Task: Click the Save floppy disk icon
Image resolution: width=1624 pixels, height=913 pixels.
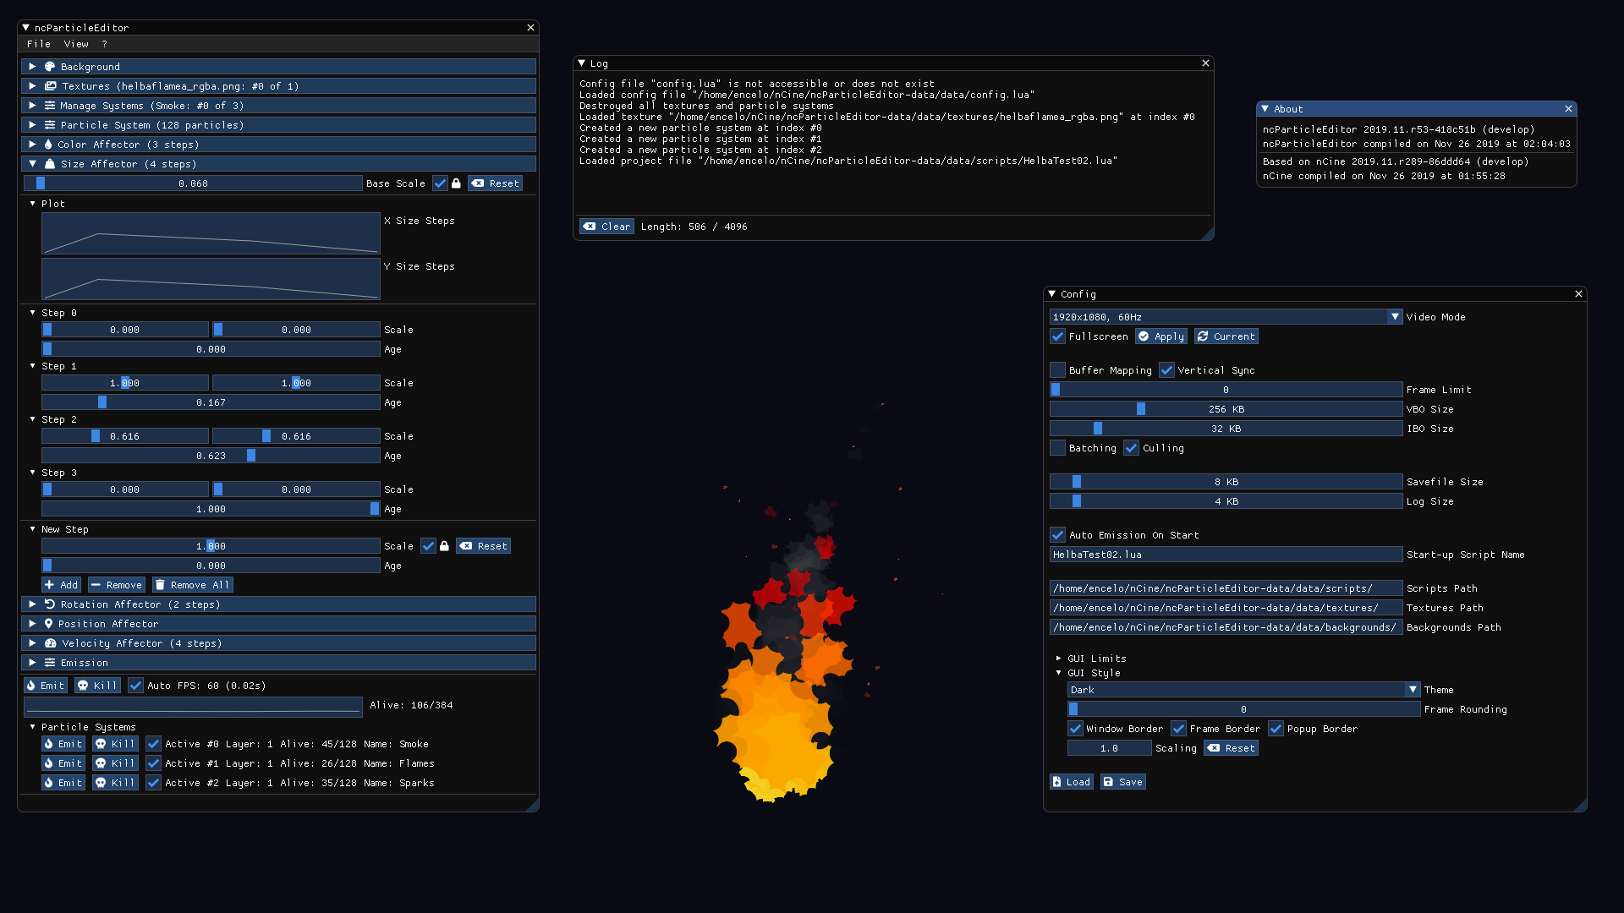Action: coord(1108,782)
